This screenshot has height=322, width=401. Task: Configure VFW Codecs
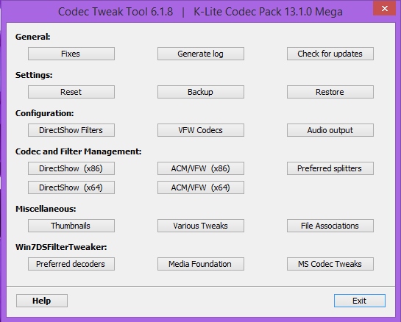pos(201,130)
